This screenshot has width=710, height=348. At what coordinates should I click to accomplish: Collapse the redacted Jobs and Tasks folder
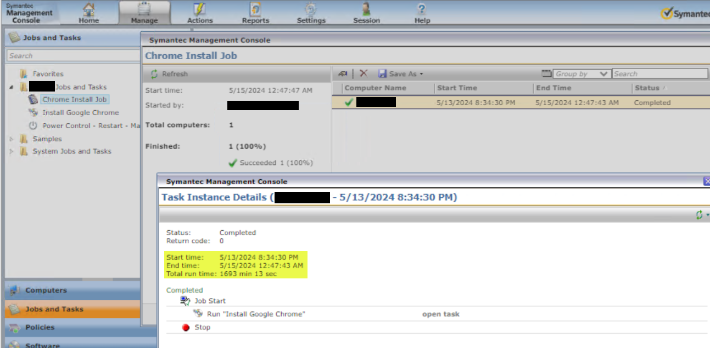click(x=12, y=87)
